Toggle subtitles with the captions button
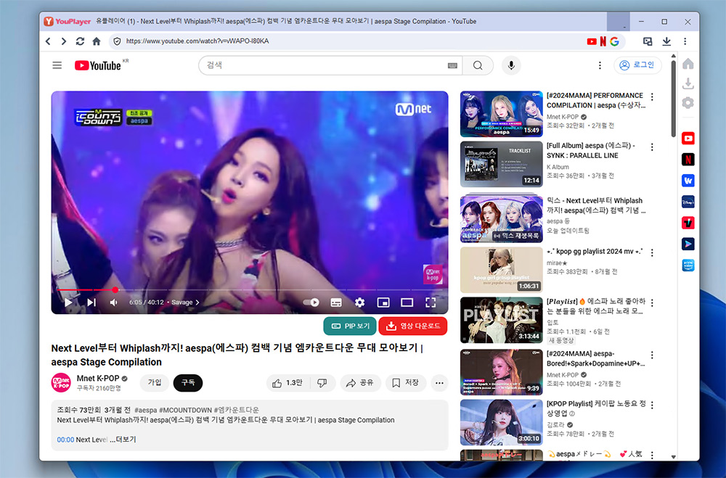 tap(336, 302)
